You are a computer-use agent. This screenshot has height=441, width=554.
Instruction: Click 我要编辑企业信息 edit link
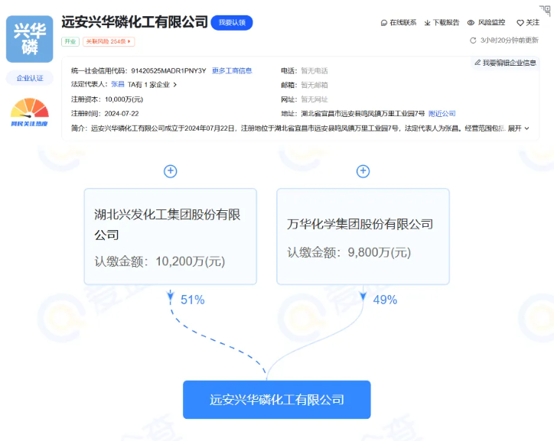tap(506, 63)
